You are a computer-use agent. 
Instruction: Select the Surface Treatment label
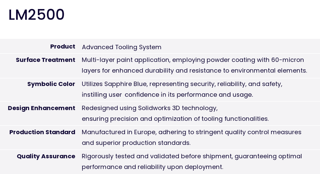pos(46,60)
